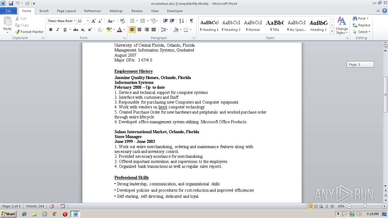This screenshot has width=388, height=218.
Task: Click the Cut scissors command
Action: point(21,18)
